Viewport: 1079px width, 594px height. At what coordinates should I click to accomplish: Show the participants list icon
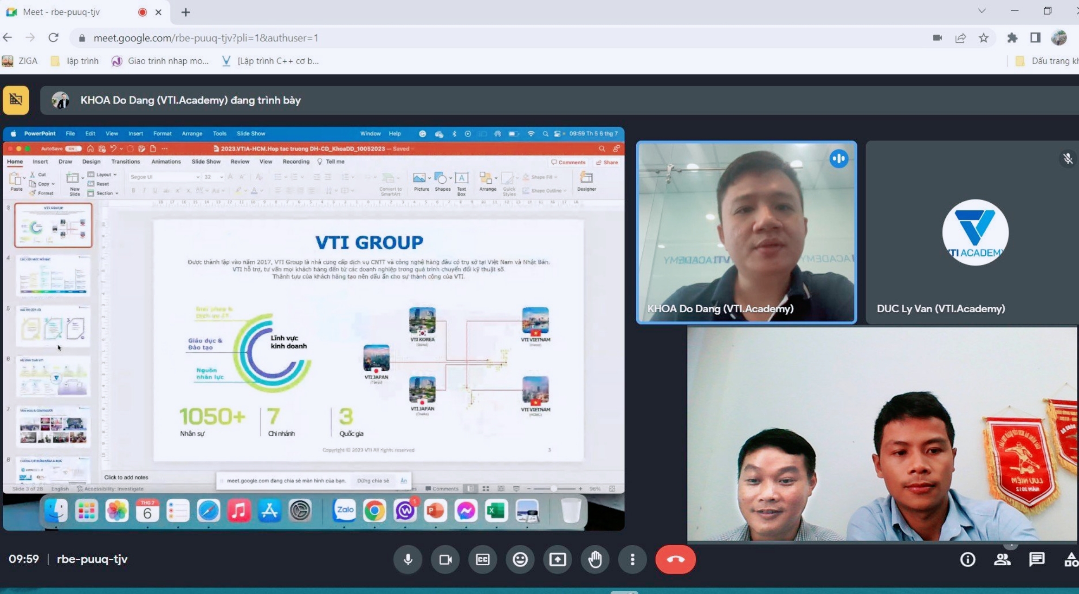pos(1002,560)
